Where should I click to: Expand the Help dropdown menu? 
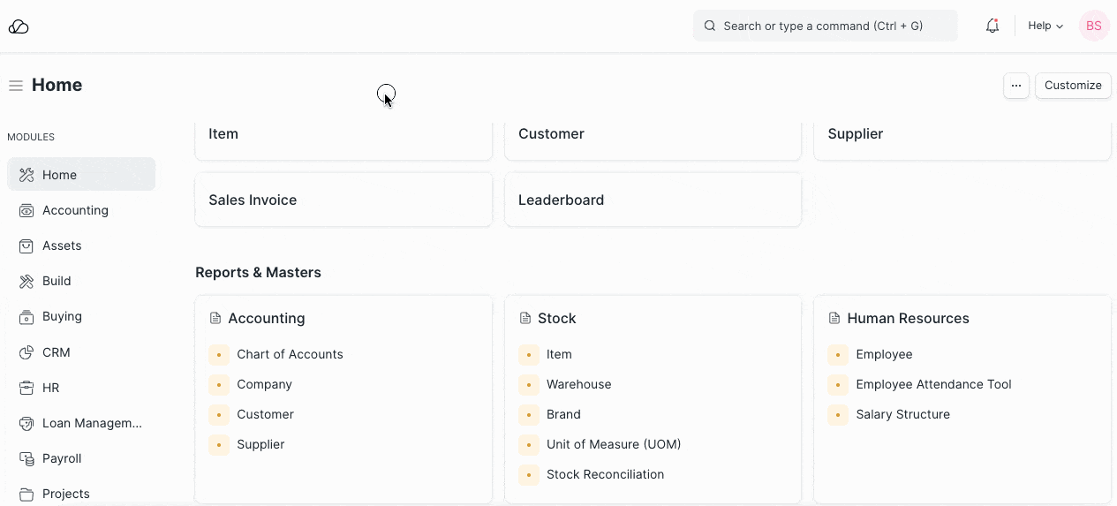point(1045,26)
